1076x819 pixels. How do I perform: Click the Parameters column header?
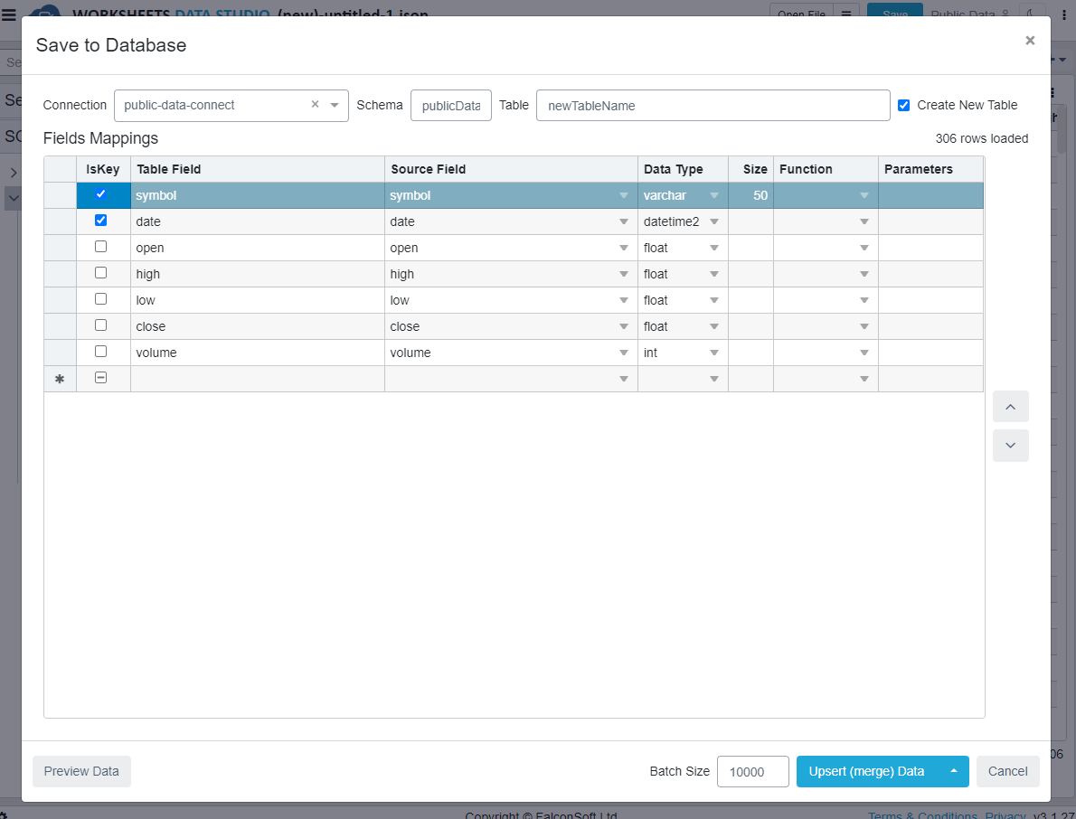pyautogui.click(x=930, y=169)
